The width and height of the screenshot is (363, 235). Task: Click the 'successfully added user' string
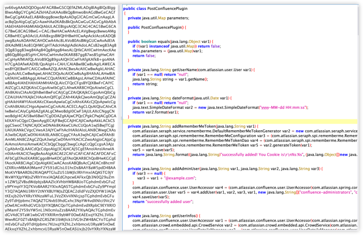coord(169,202)
